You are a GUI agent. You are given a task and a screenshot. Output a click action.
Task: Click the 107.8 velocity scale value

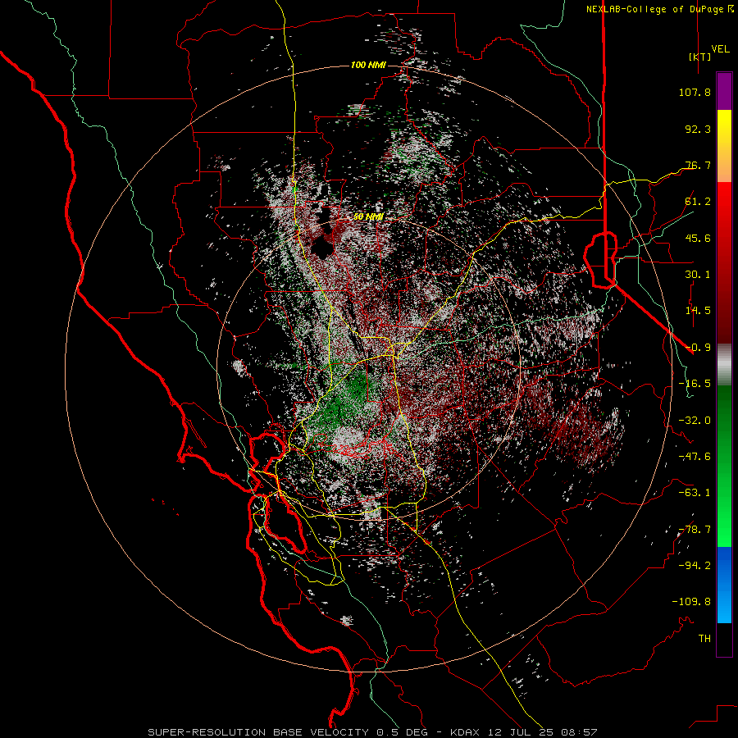click(695, 92)
